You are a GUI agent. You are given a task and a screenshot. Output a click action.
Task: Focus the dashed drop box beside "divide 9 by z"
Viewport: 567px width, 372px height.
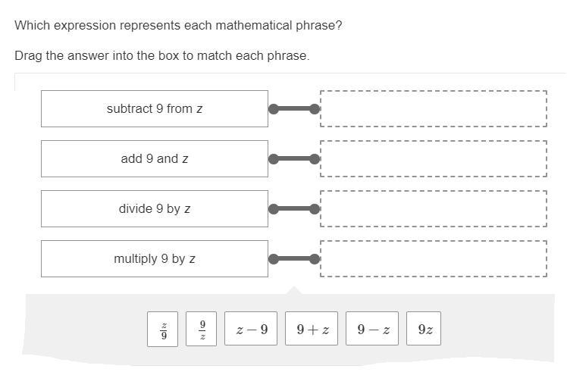click(434, 208)
